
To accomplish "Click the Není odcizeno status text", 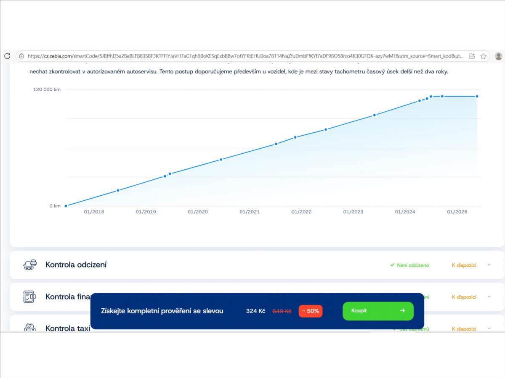I will [x=413, y=265].
